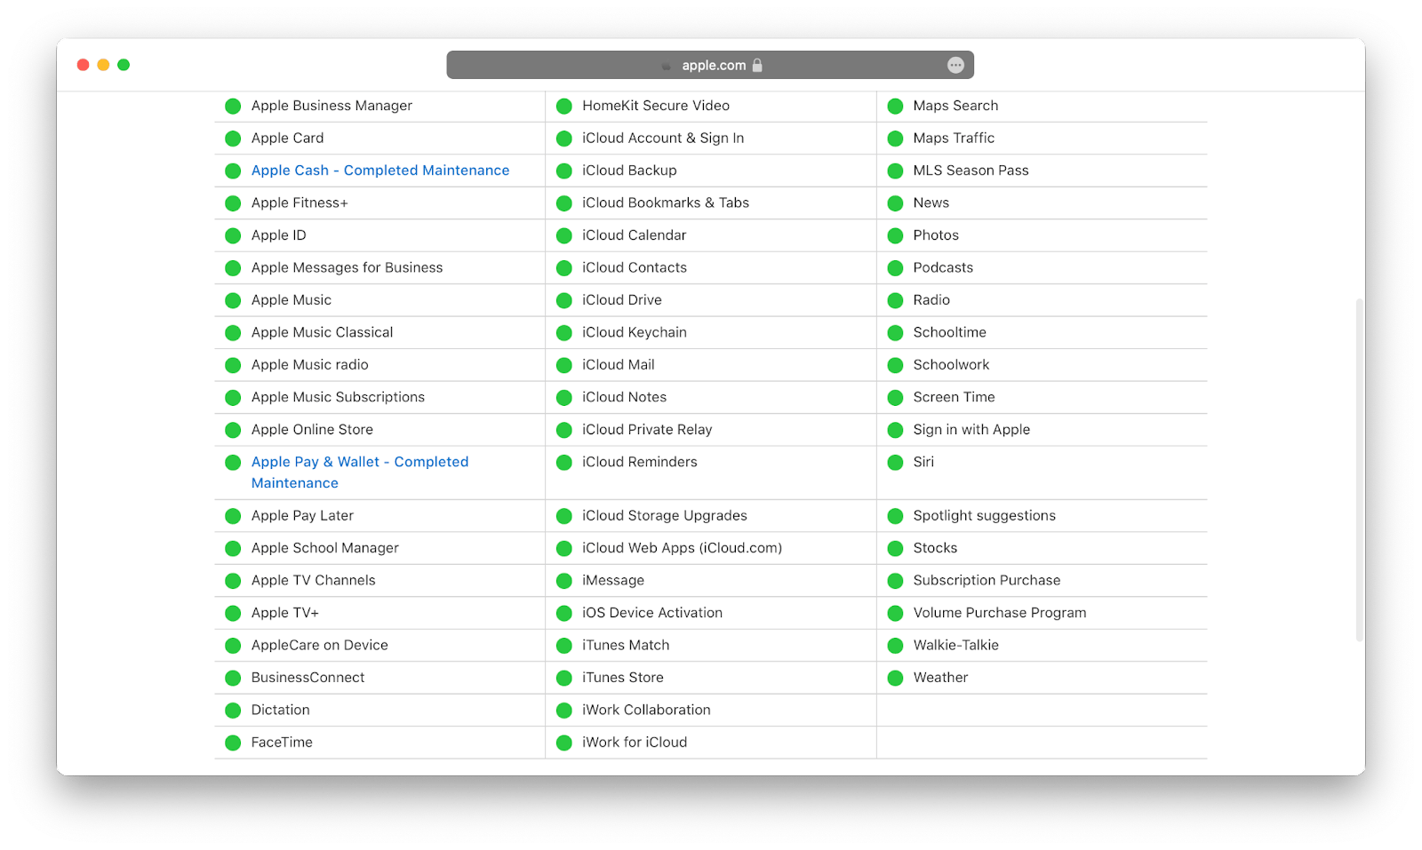The height and width of the screenshot is (850, 1422).
Task: Click the status dot next to FaceTime
Action: pos(233,743)
